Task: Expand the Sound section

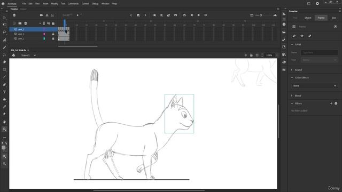Action: pyautogui.click(x=292, y=70)
